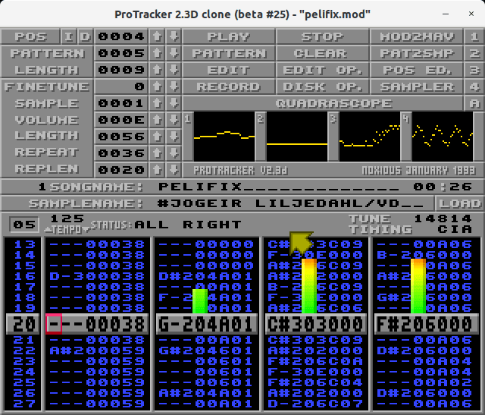Viewport: 485px width, 415px height.
Task: Click the samplename text field
Action: 290,203
